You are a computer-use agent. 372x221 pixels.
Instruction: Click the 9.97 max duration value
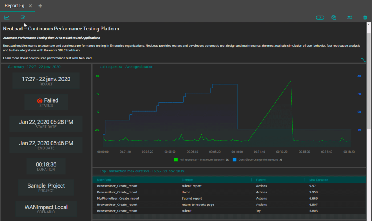point(312,186)
